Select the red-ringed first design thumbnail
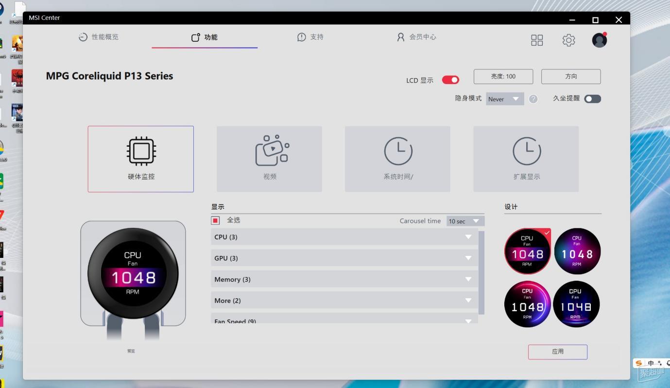670x388 pixels. tap(527, 251)
